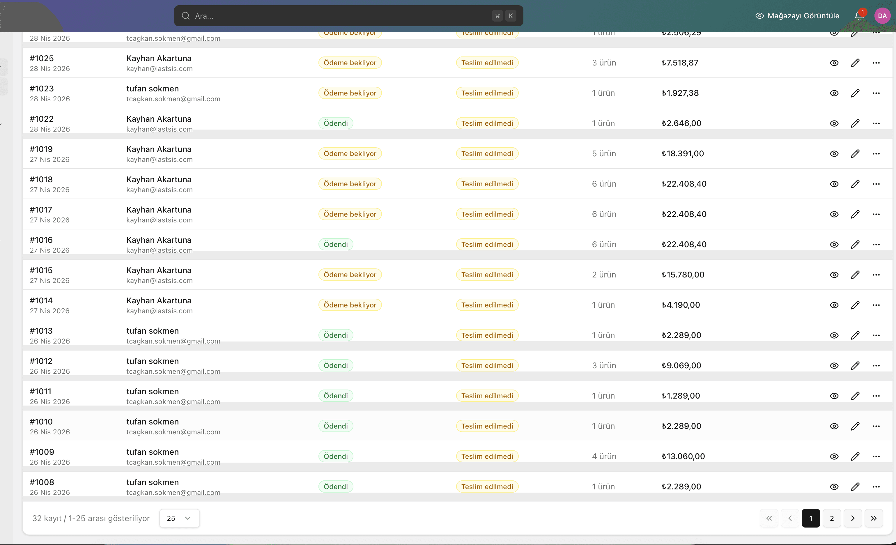
Task: View order #1025 with eye icon
Action: tap(834, 63)
